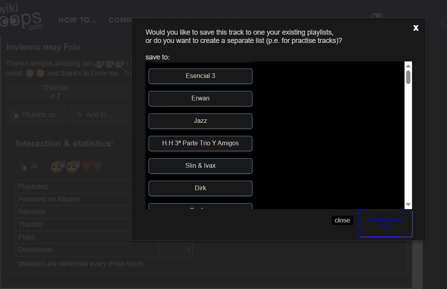Click the playlist list scrollbar thumb
Image resolution: width=447 pixels, height=289 pixels.
point(408,77)
